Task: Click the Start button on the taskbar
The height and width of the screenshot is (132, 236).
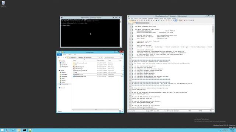Action: click(x=2, y=130)
